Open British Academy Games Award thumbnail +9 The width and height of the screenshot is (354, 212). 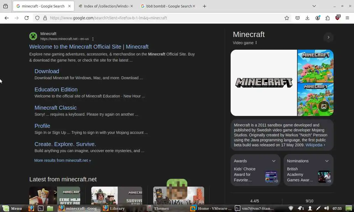(x=324, y=177)
